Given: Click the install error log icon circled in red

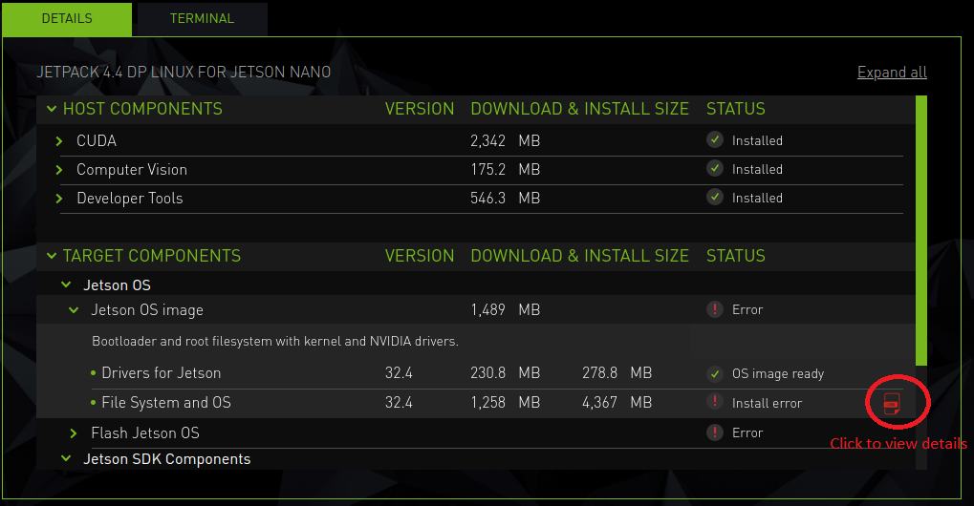Looking at the screenshot, I should 892,403.
